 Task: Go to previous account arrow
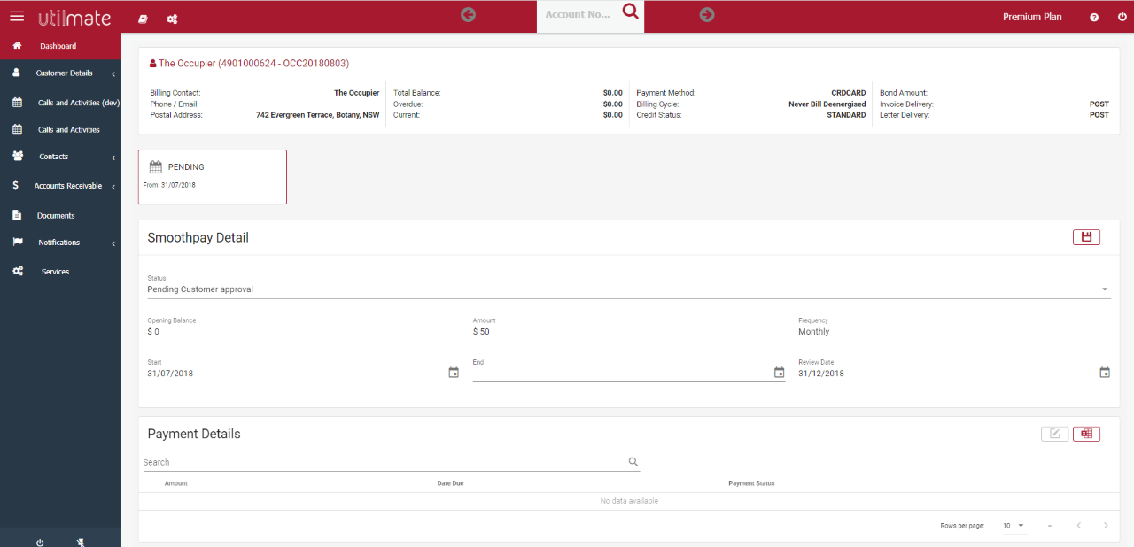(469, 14)
